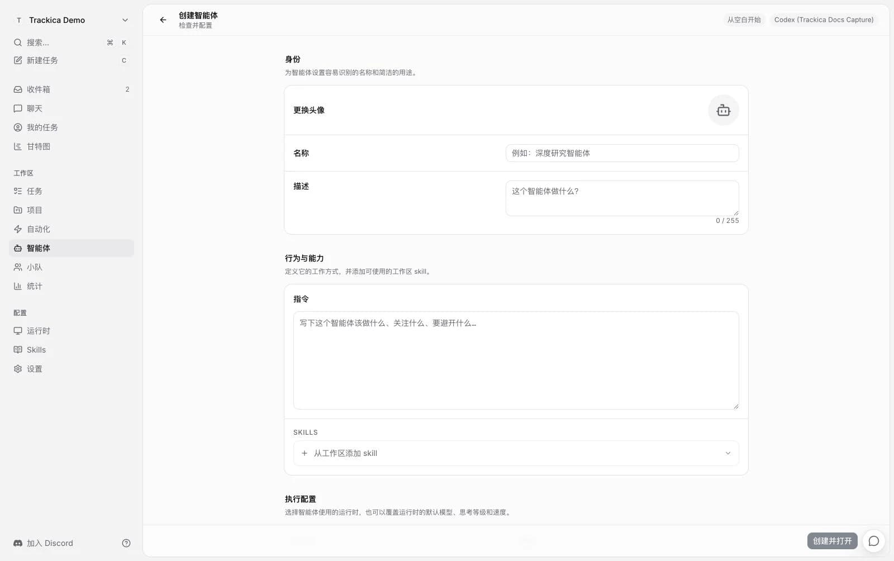Screen dimensions: 894x561
Task: Open the 从工作区添加 skill dropdown chevron
Action: click(727, 453)
